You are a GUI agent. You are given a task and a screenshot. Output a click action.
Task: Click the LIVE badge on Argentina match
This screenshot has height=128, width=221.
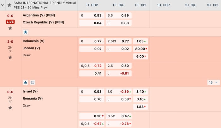tap(10, 22)
